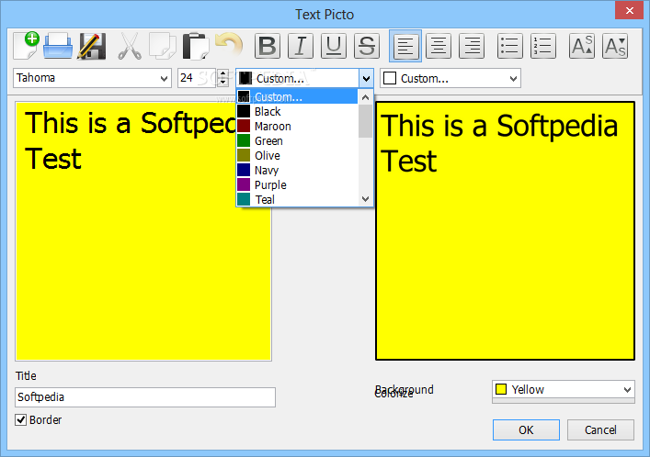Screen dimensions: 650x457
Task: Align text center
Action: [x=439, y=46]
